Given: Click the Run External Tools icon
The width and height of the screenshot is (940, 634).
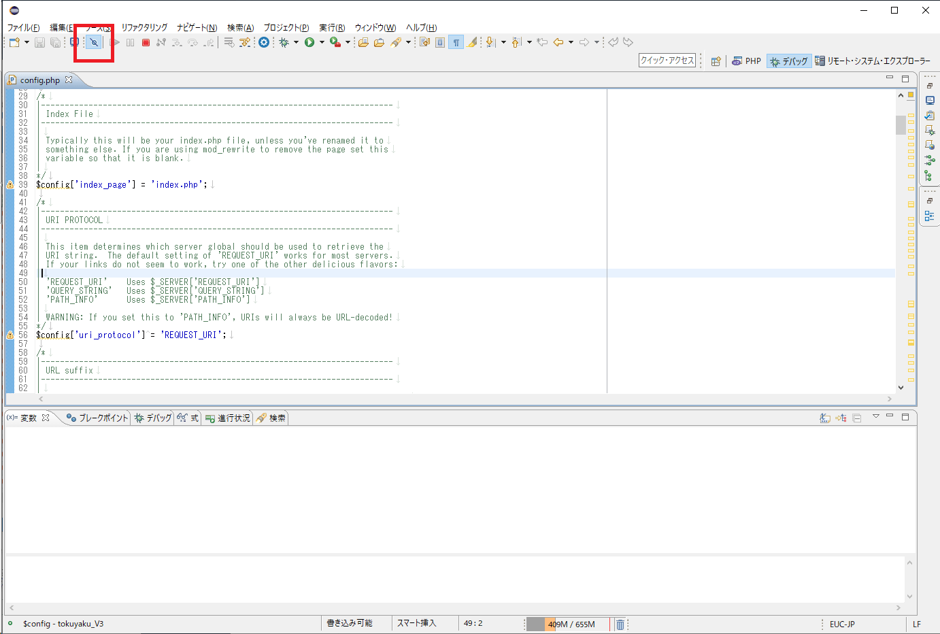Looking at the screenshot, I should point(335,42).
